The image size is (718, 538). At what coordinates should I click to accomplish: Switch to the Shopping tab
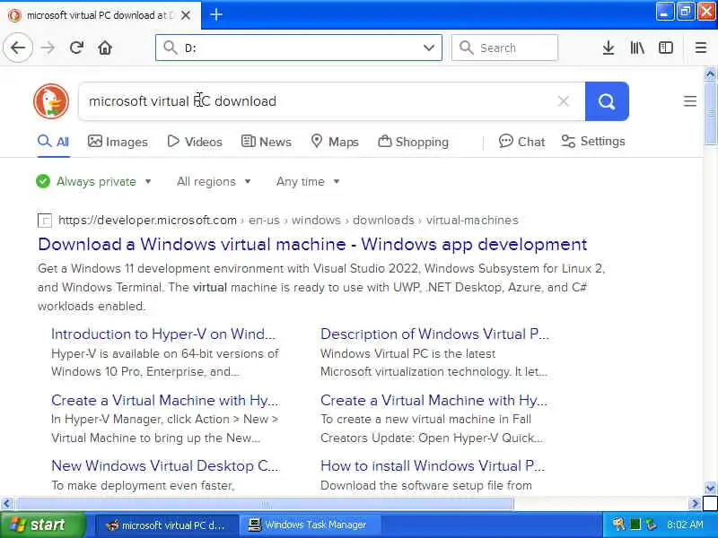click(414, 142)
